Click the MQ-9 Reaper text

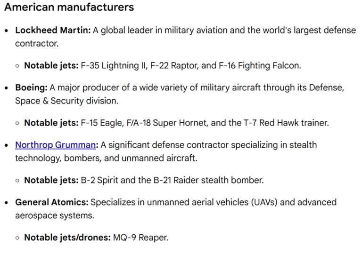140,238
